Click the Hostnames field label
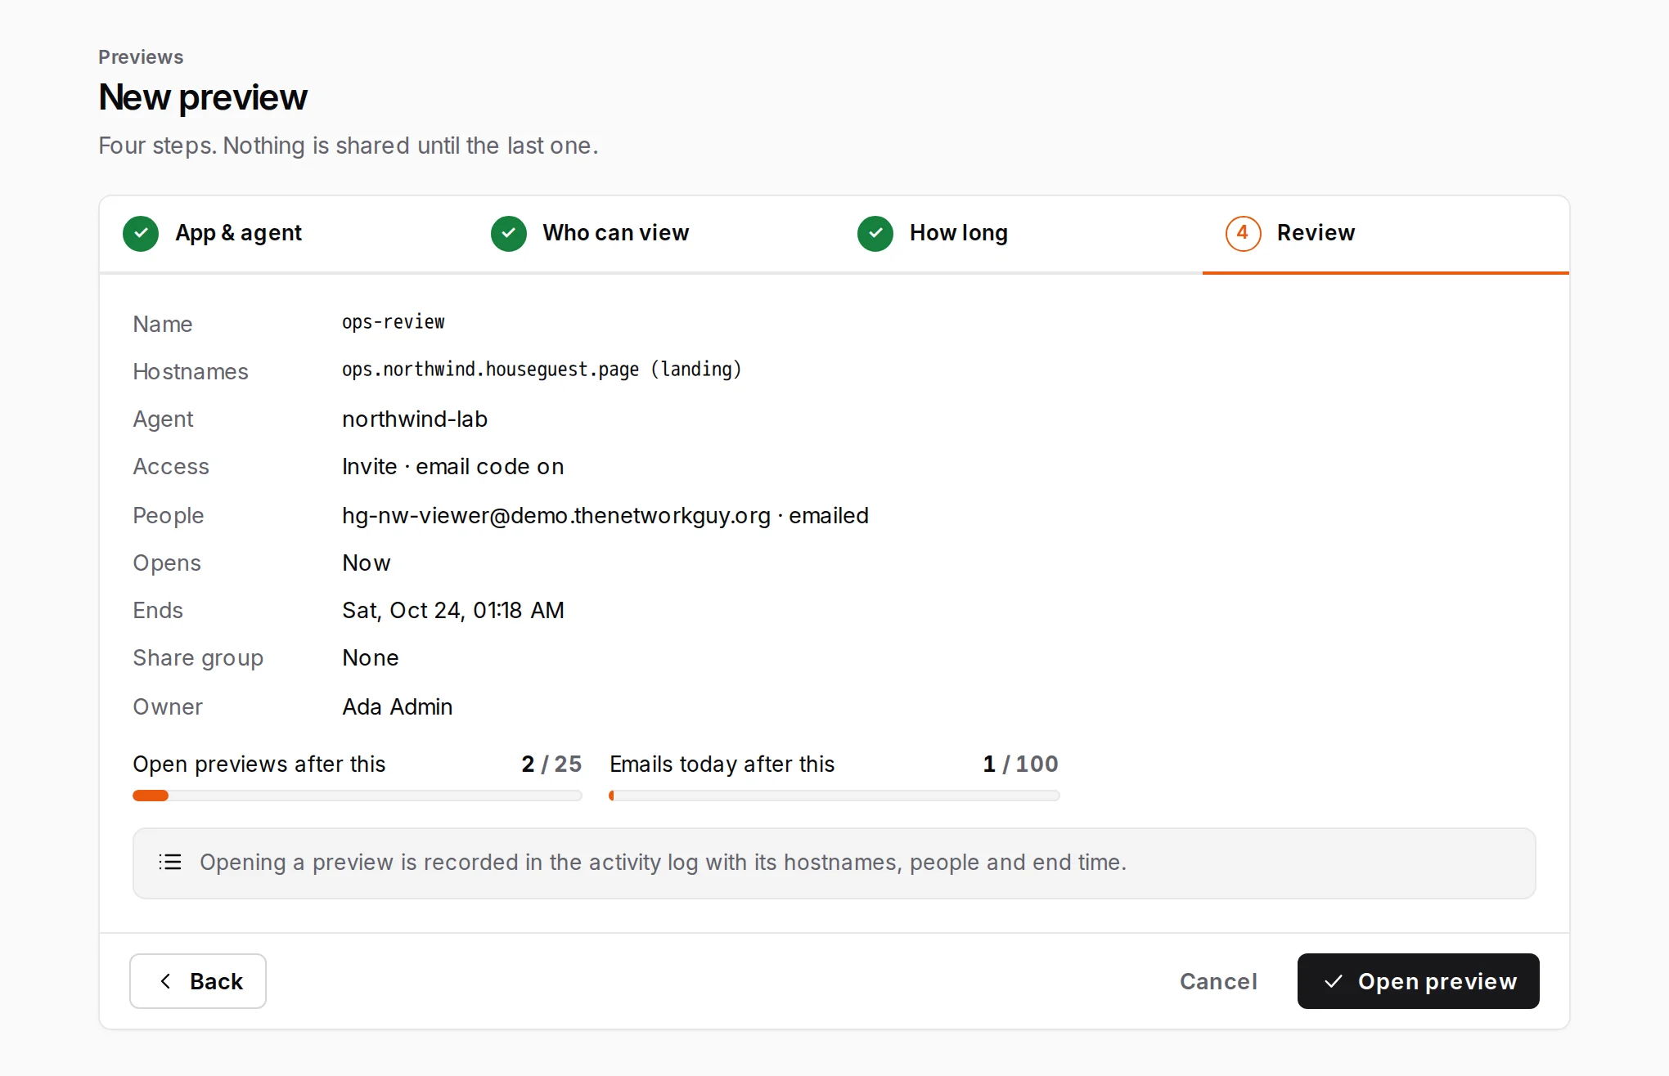The width and height of the screenshot is (1669, 1076). (x=191, y=372)
